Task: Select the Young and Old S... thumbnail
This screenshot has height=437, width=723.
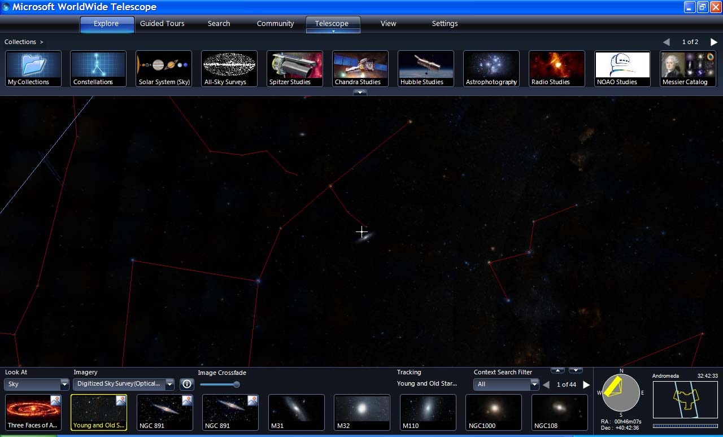Action: pyautogui.click(x=99, y=412)
